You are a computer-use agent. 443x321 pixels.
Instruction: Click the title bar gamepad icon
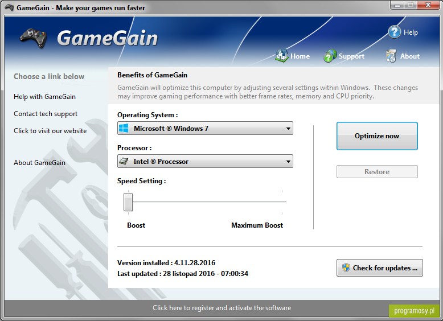pos(9,7)
